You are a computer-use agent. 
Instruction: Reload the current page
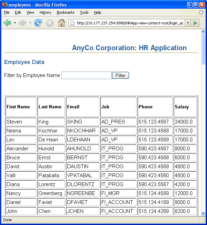pos(38,23)
